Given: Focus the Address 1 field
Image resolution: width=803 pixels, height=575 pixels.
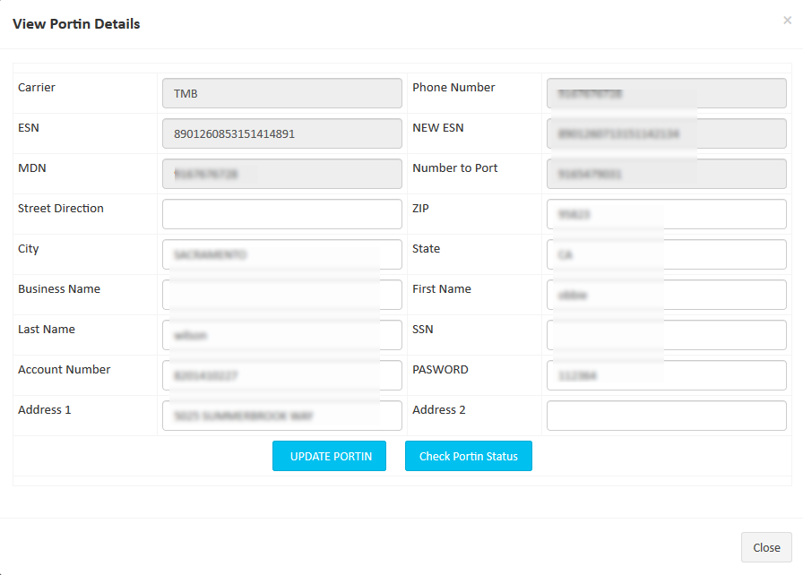Looking at the screenshot, I should [x=282, y=416].
